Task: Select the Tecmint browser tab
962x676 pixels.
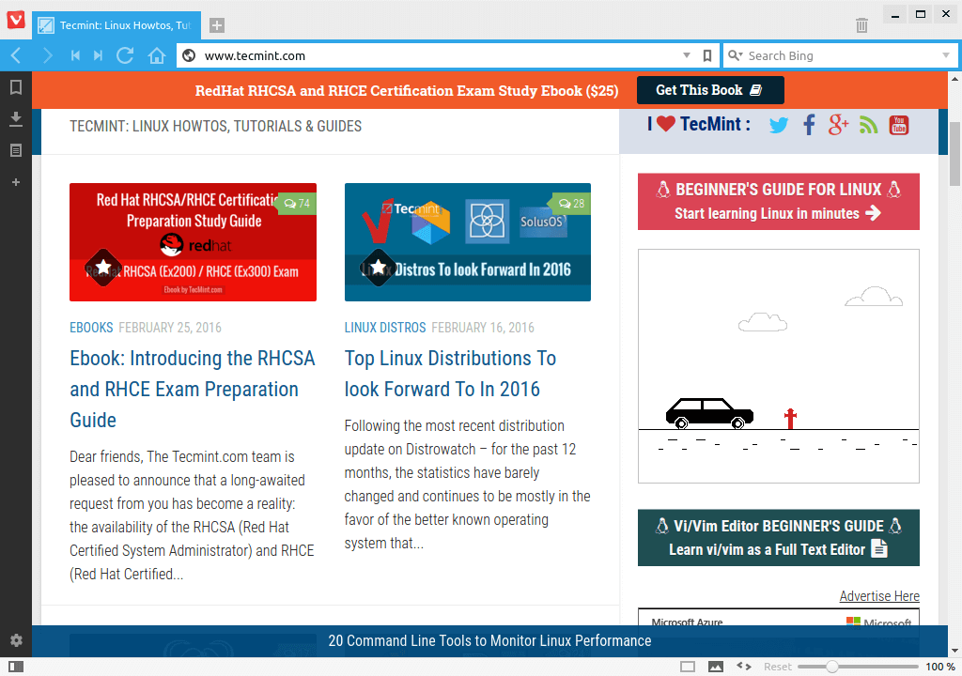Action: [x=116, y=25]
